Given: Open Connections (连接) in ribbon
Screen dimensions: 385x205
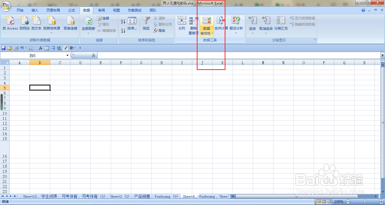Looking at the screenshot, I should point(103,18).
